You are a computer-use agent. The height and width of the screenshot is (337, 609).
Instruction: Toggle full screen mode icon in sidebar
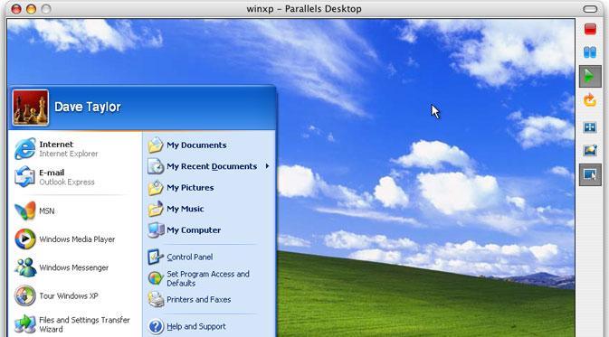tap(590, 127)
